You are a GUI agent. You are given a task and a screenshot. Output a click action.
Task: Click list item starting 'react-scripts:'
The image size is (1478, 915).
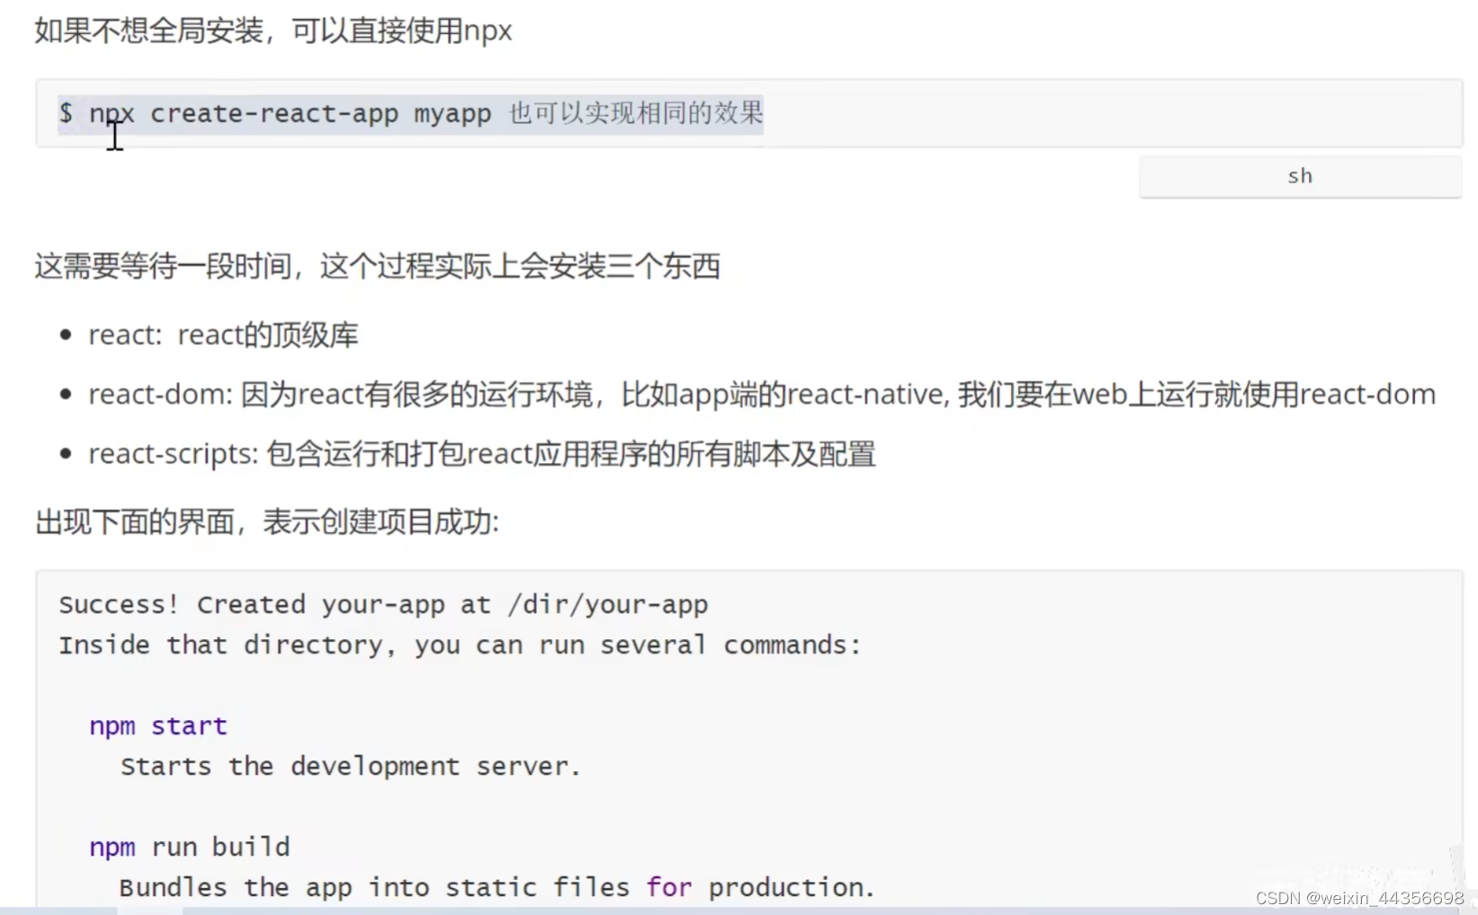[481, 454]
